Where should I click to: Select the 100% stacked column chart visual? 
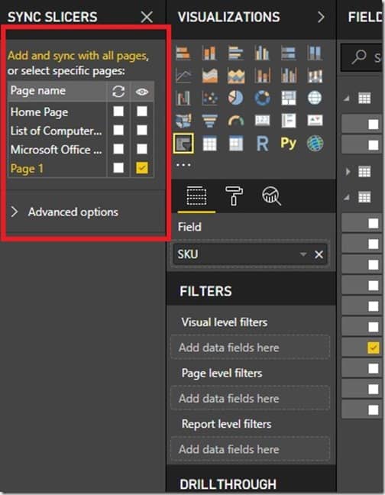click(315, 53)
